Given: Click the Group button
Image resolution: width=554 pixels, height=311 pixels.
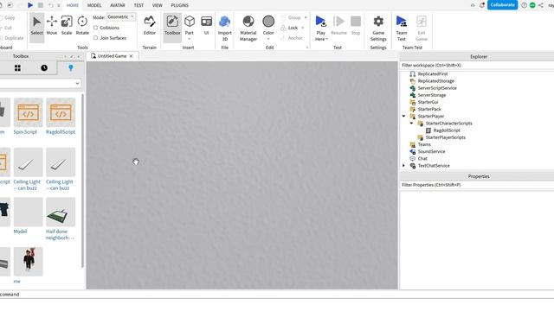Looking at the screenshot, I should 292,17.
